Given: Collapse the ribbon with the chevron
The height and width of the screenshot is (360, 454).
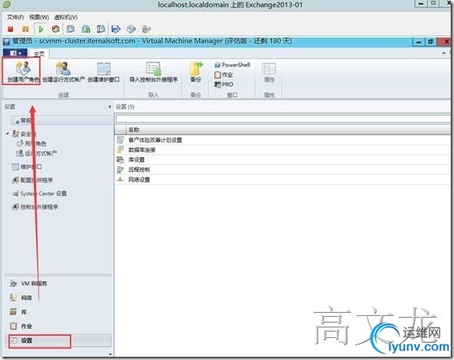Looking at the screenshot, I should point(443,53).
